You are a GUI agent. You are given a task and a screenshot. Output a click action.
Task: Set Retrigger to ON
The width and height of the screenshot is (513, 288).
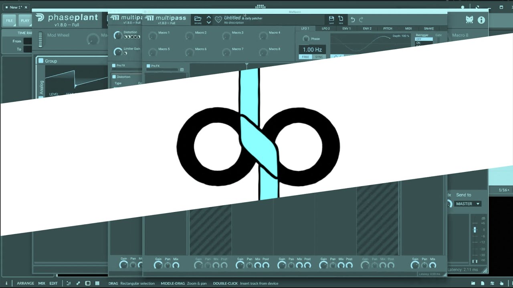tap(423, 42)
